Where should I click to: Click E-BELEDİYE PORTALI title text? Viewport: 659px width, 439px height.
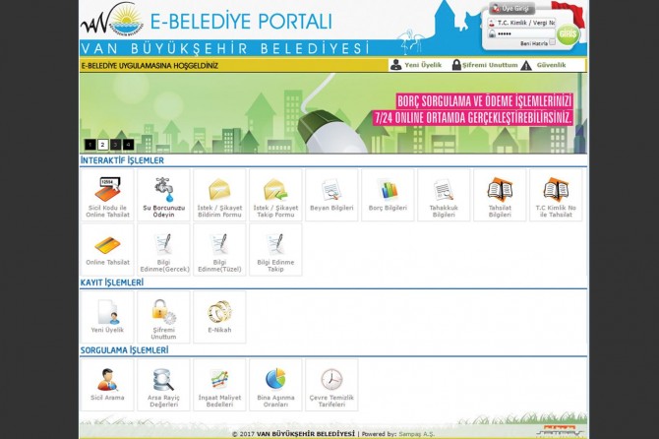241,21
